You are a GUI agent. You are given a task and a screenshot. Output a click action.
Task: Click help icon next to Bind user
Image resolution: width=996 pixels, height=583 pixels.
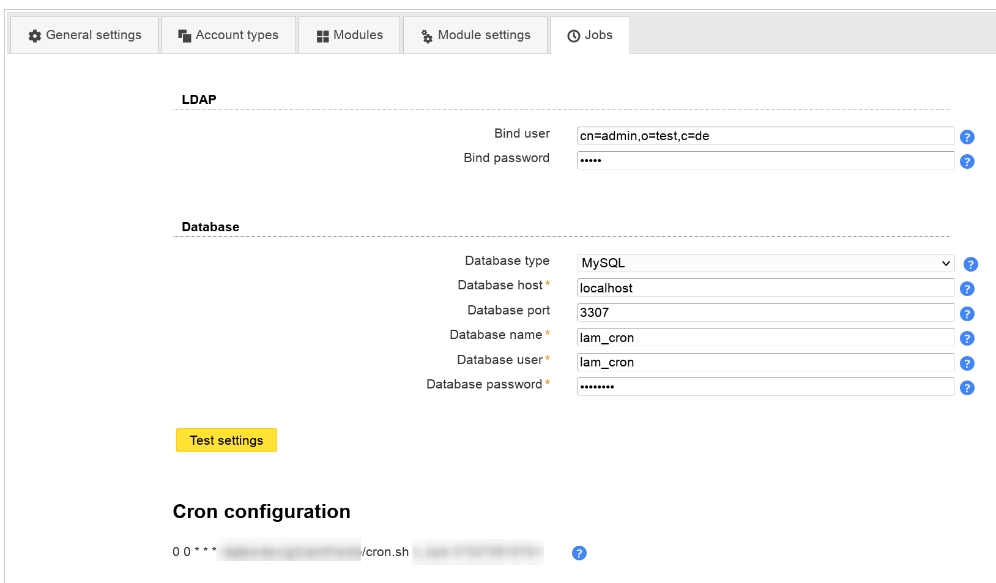coord(967,137)
